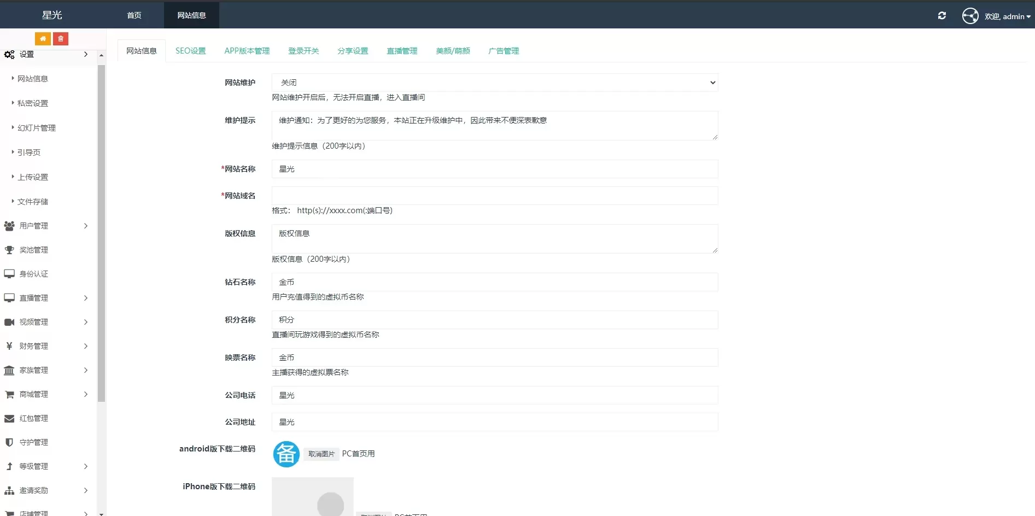This screenshot has height=516, width=1035.
Task: Open 红包管理 envelope menu item
Action: [33, 418]
